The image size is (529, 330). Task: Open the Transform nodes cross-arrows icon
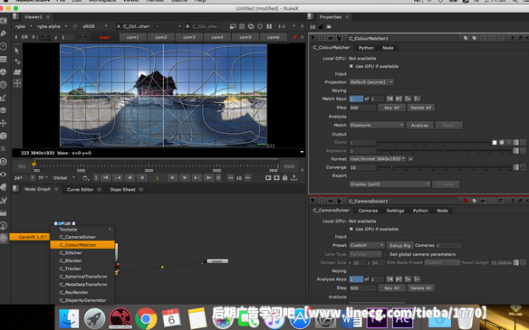point(4,123)
